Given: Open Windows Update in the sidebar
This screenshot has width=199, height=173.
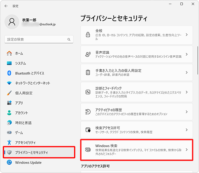Looking at the screenshot, I should point(39,162).
